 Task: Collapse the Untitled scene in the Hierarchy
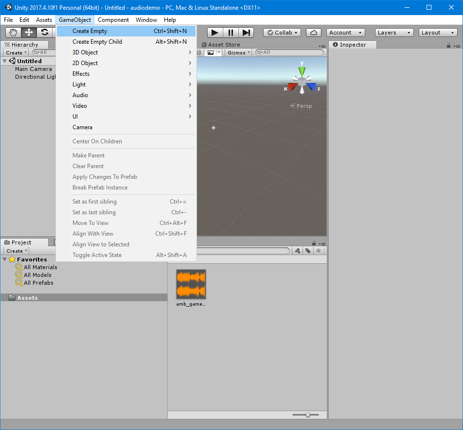coord(5,61)
